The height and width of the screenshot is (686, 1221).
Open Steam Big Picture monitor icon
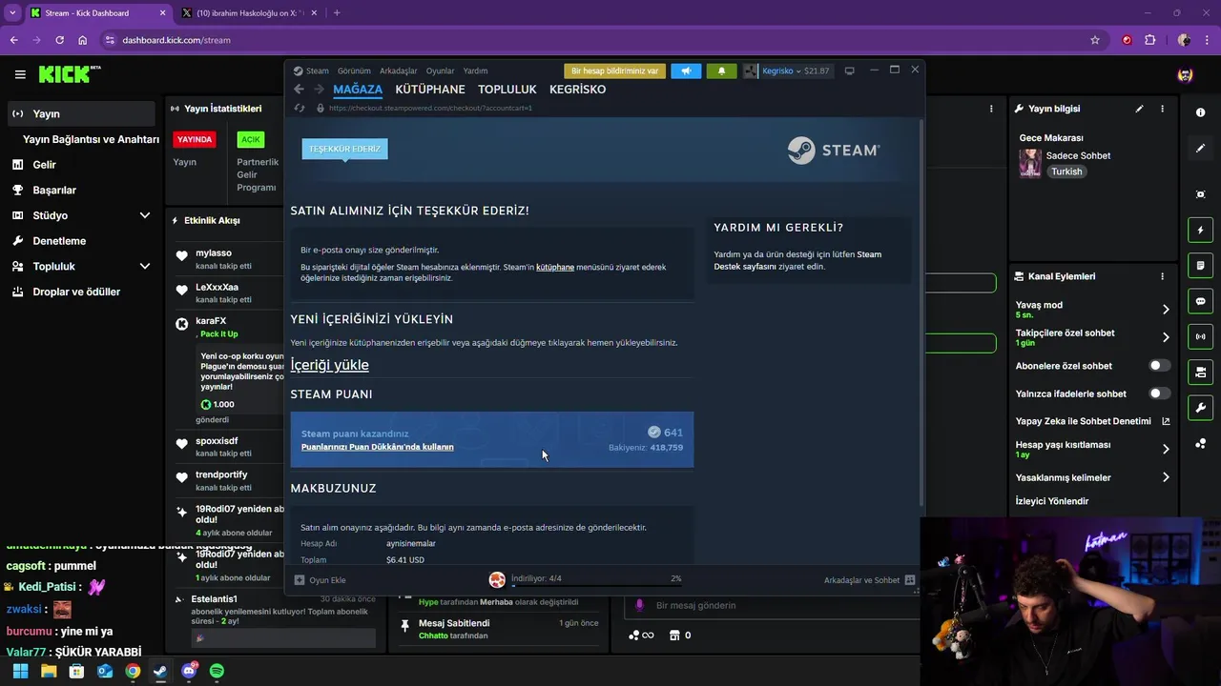coord(849,71)
